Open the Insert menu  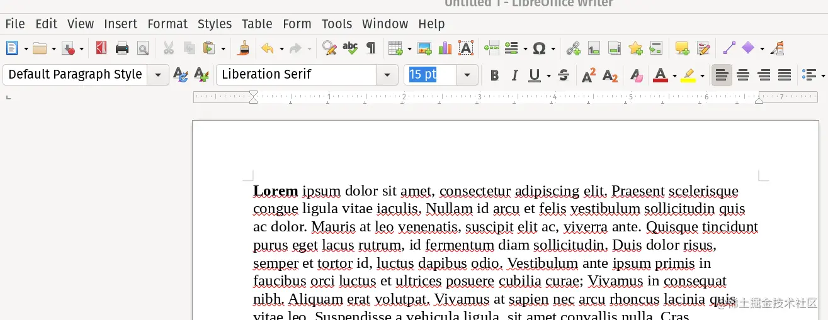(x=120, y=24)
